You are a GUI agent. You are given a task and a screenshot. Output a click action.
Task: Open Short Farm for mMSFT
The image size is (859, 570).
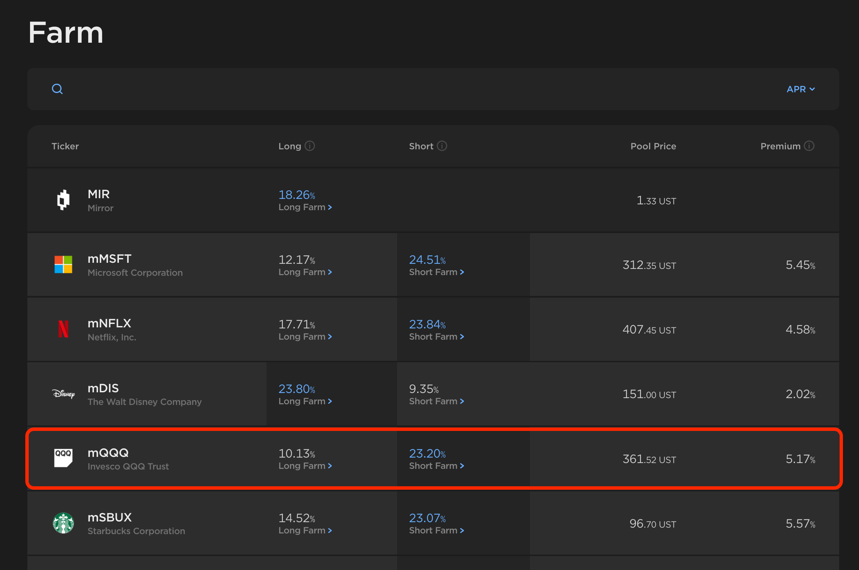coord(436,272)
